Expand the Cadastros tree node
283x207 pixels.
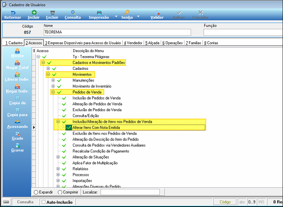pos(48,68)
